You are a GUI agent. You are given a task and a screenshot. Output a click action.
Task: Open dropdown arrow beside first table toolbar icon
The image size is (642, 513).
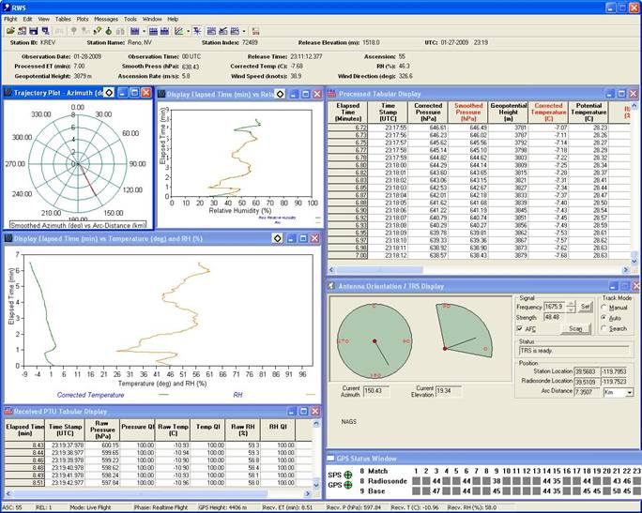145,31
